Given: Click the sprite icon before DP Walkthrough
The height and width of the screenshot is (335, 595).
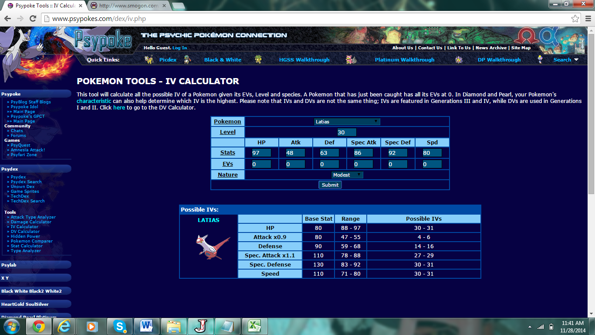Looking at the screenshot, I should [x=458, y=60].
